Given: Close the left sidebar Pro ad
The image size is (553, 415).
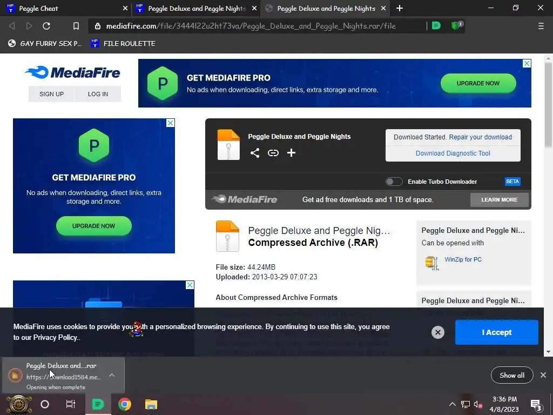Looking at the screenshot, I should [170, 123].
